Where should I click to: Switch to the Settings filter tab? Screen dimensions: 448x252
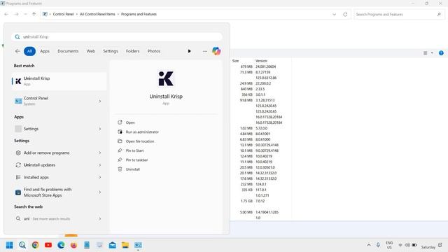(x=111, y=51)
